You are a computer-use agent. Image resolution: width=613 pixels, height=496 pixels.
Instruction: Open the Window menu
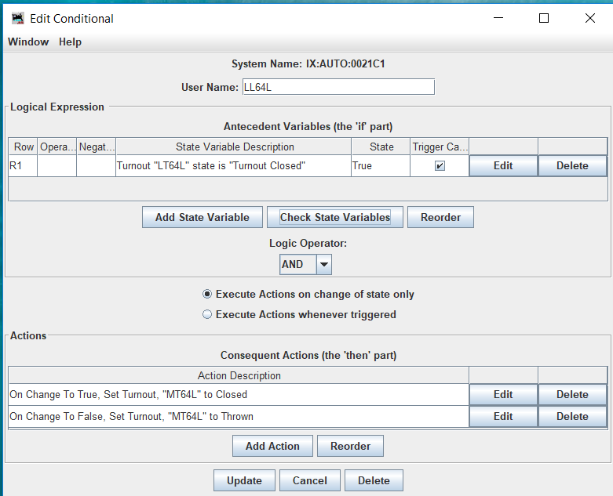28,42
